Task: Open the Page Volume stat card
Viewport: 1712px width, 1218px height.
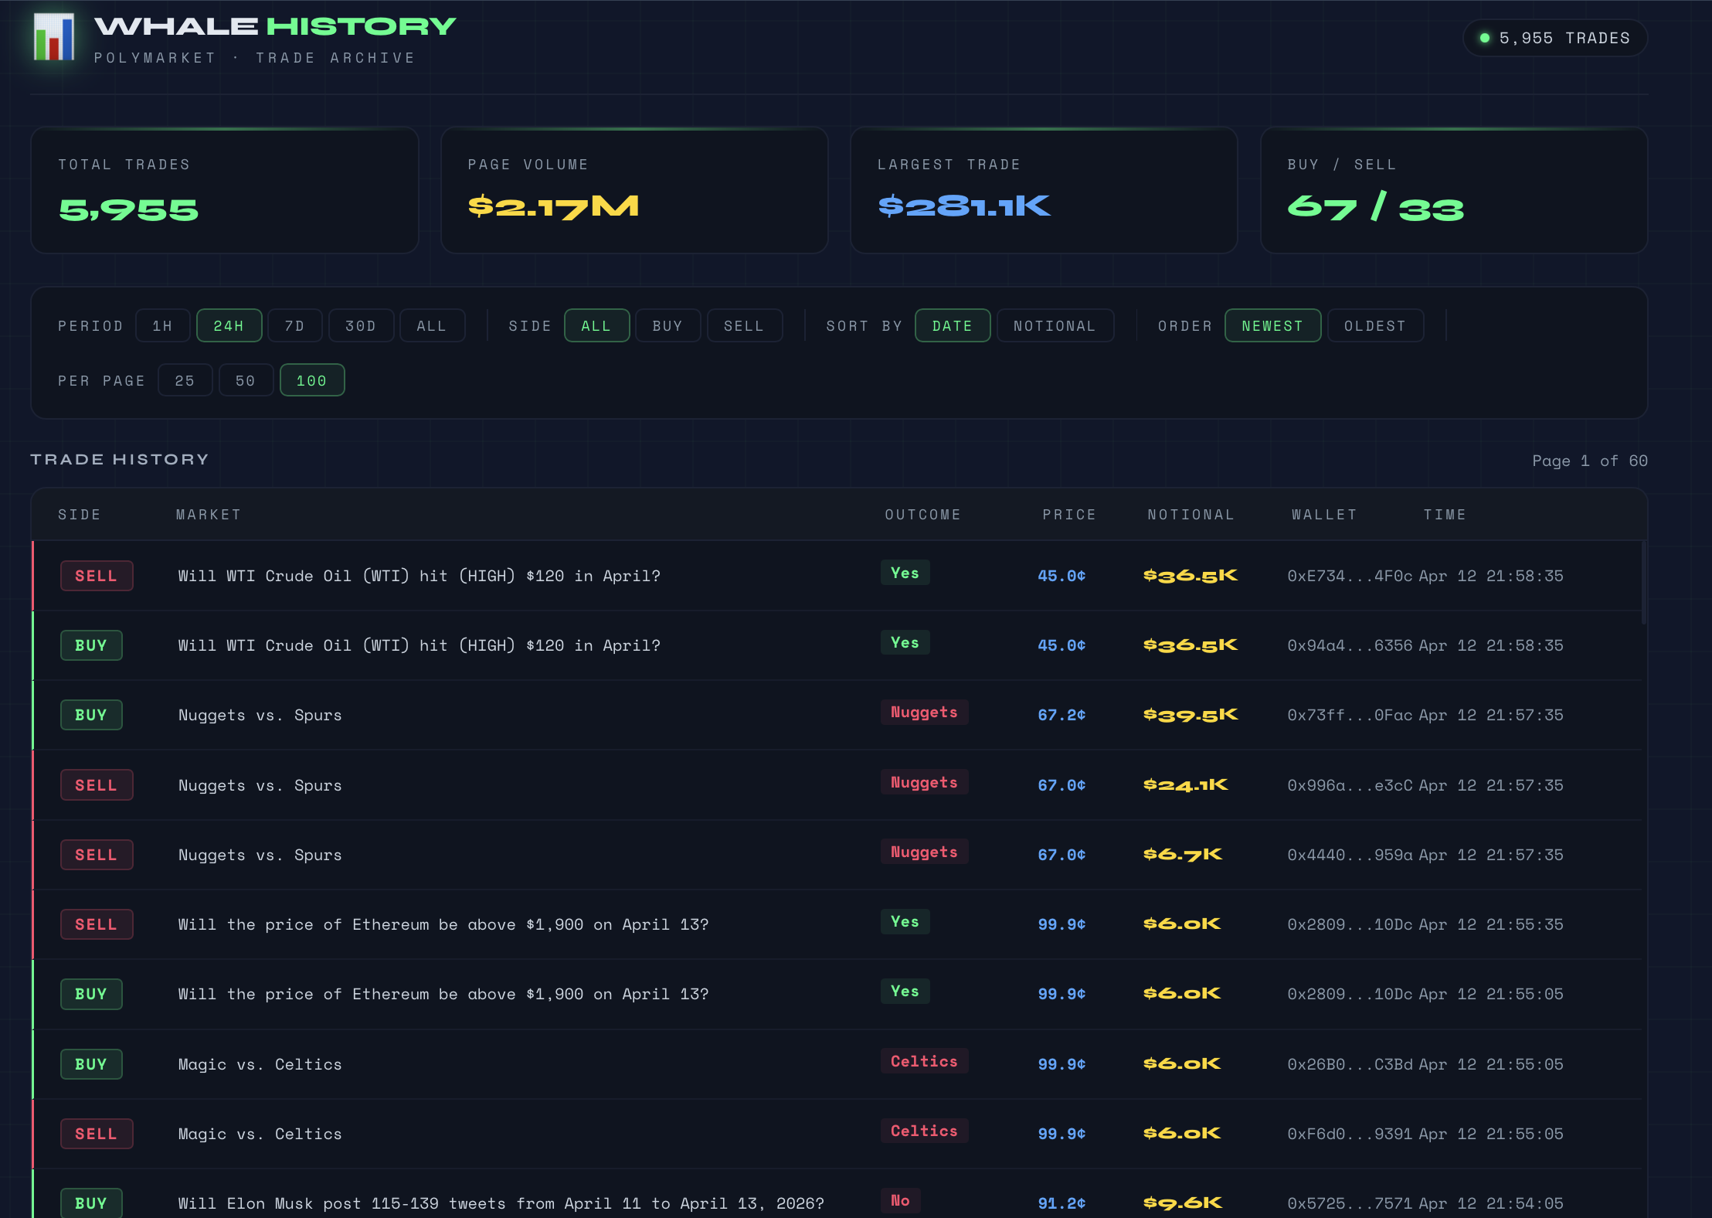Action: [634, 190]
